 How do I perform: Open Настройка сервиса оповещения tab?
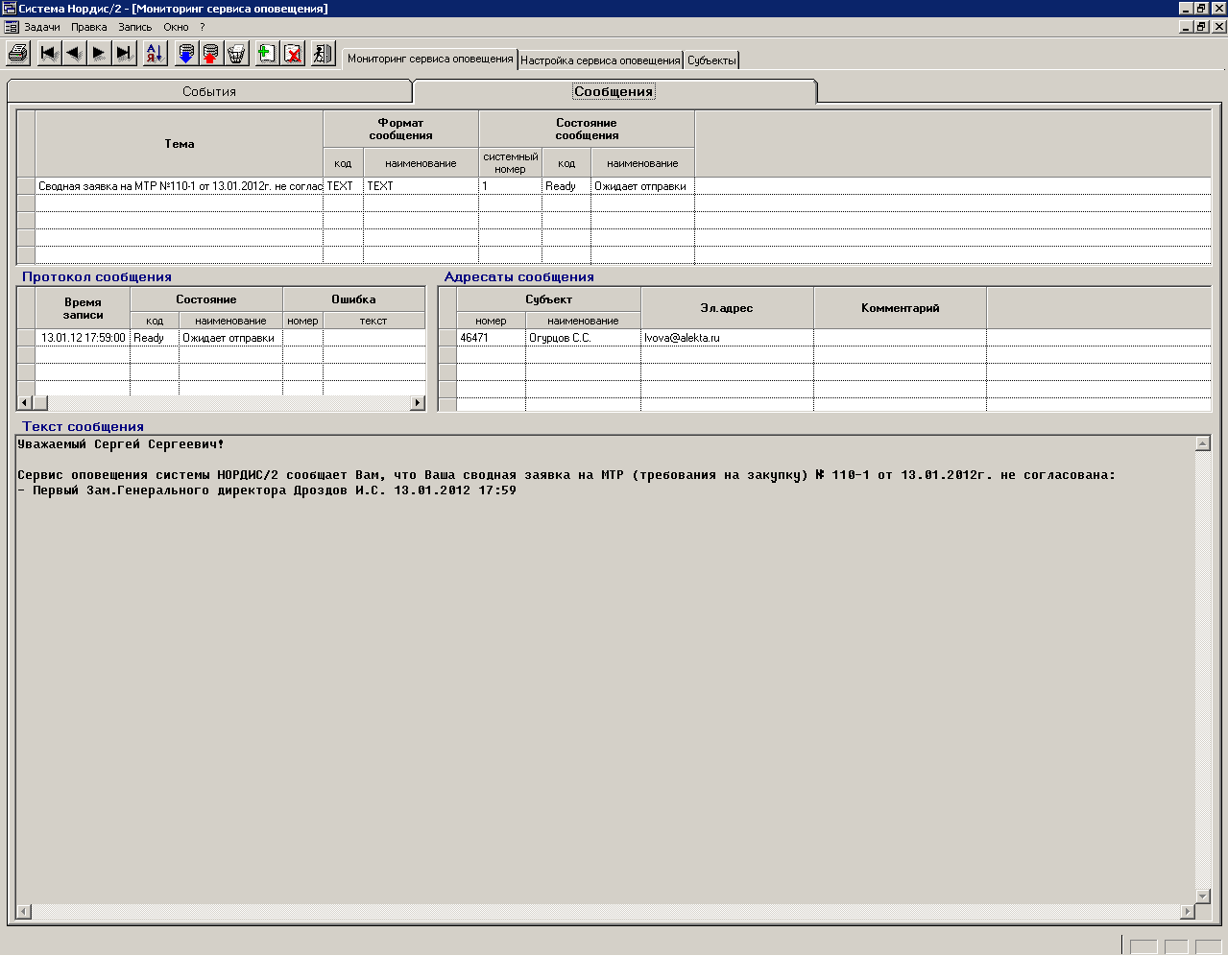pyautogui.click(x=600, y=60)
